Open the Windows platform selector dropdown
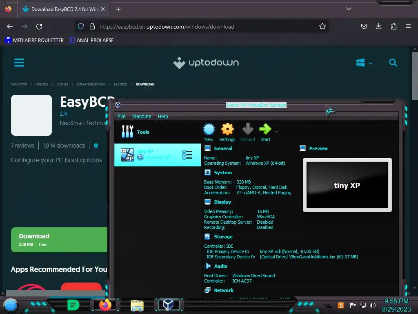Viewport: 418px width, 314px height. [364, 63]
